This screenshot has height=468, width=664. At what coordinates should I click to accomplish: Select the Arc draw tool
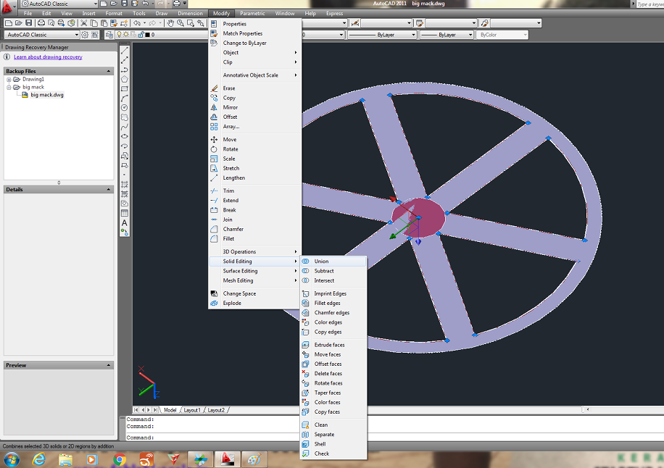pos(125,99)
